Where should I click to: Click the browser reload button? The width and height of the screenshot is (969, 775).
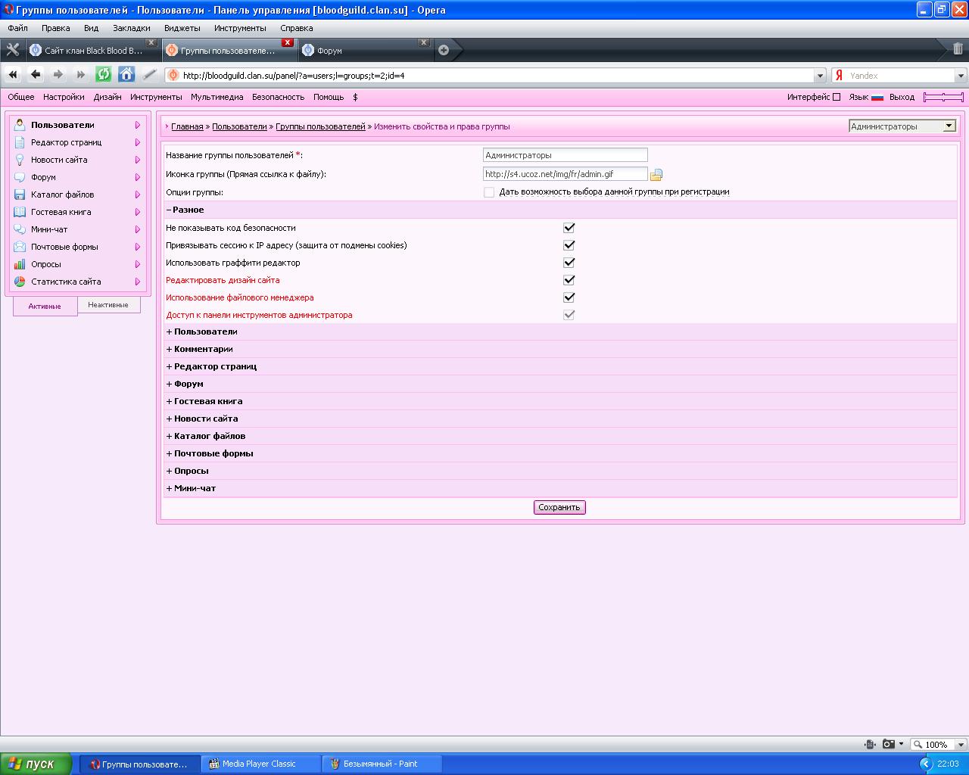[x=104, y=74]
